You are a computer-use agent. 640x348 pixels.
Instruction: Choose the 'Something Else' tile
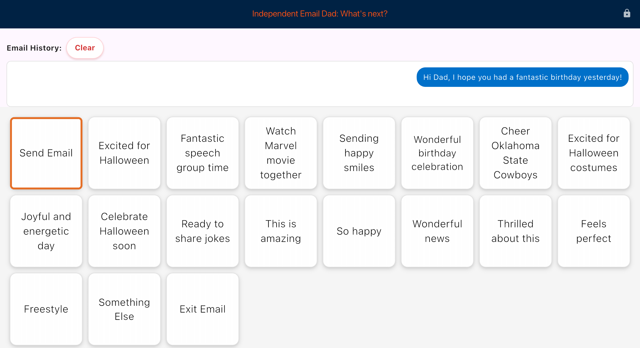[124, 309]
